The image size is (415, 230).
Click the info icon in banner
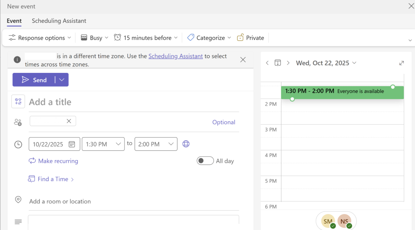coord(17,60)
